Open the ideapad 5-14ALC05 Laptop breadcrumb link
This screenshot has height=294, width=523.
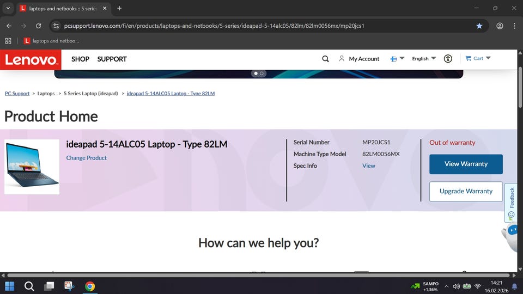[x=171, y=93]
